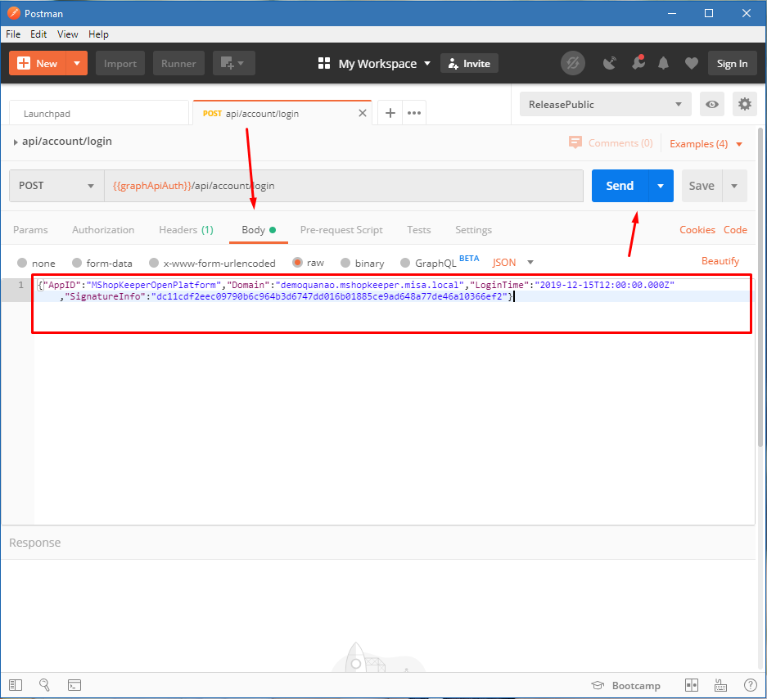Switch to the Pre-request Script tab

tap(341, 230)
